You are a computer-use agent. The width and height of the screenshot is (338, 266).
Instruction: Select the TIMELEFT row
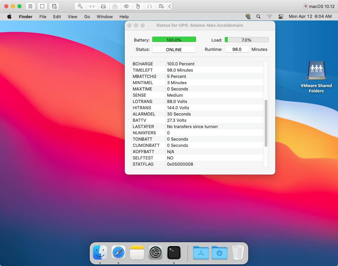pyautogui.click(x=197, y=70)
